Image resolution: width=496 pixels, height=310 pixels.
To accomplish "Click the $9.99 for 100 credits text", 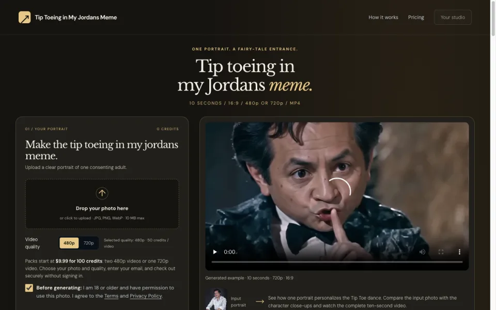I will click(79, 261).
